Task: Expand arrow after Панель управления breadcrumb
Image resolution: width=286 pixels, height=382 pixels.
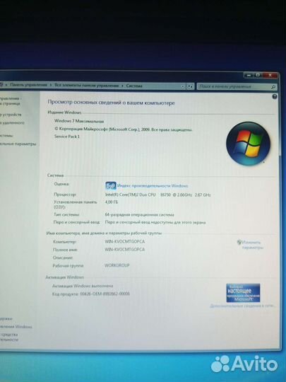Action: 51,85
